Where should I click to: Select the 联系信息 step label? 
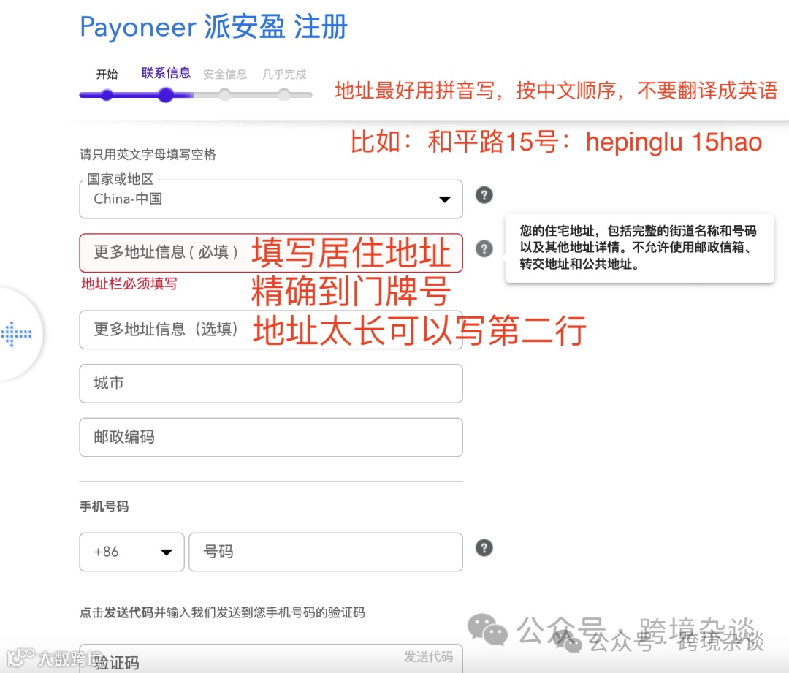[x=166, y=74]
